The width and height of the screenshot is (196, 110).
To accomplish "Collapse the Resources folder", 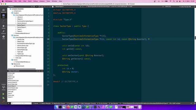I will point(10,64).
